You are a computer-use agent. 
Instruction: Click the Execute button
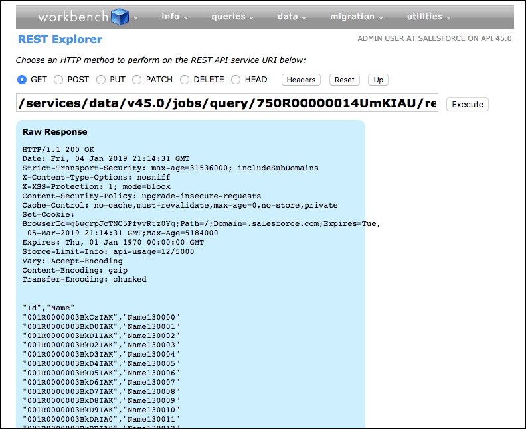[x=468, y=105]
